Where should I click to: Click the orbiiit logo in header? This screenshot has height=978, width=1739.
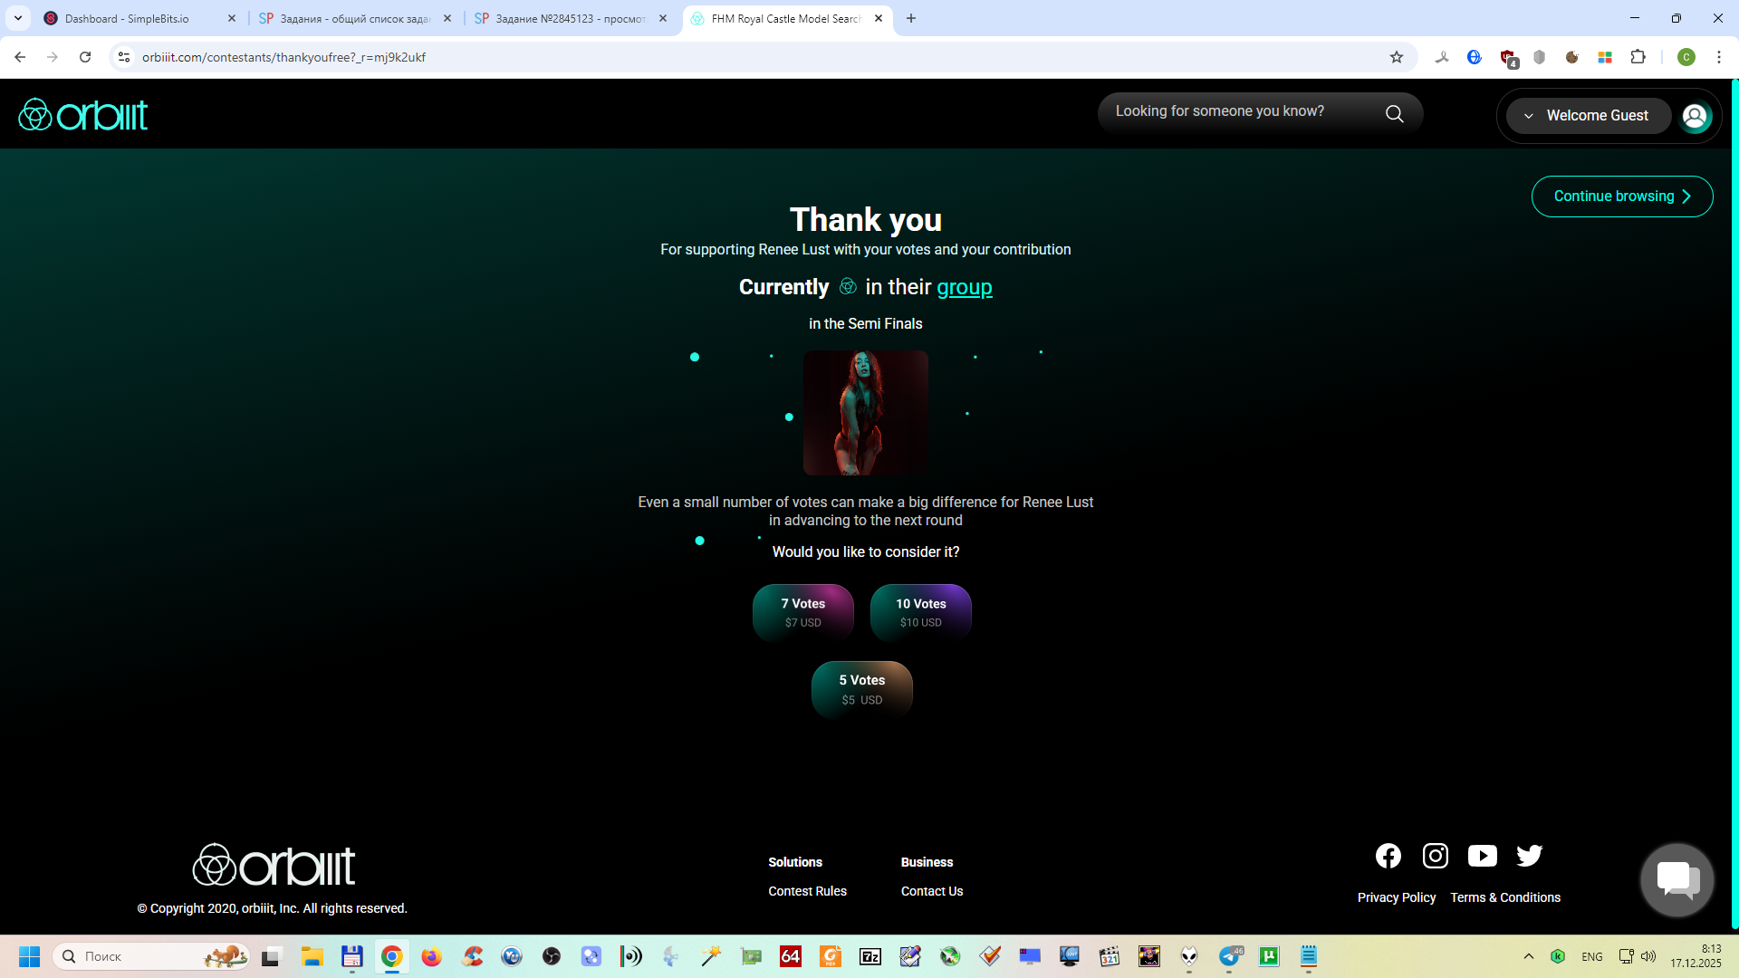(x=83, y=115)
